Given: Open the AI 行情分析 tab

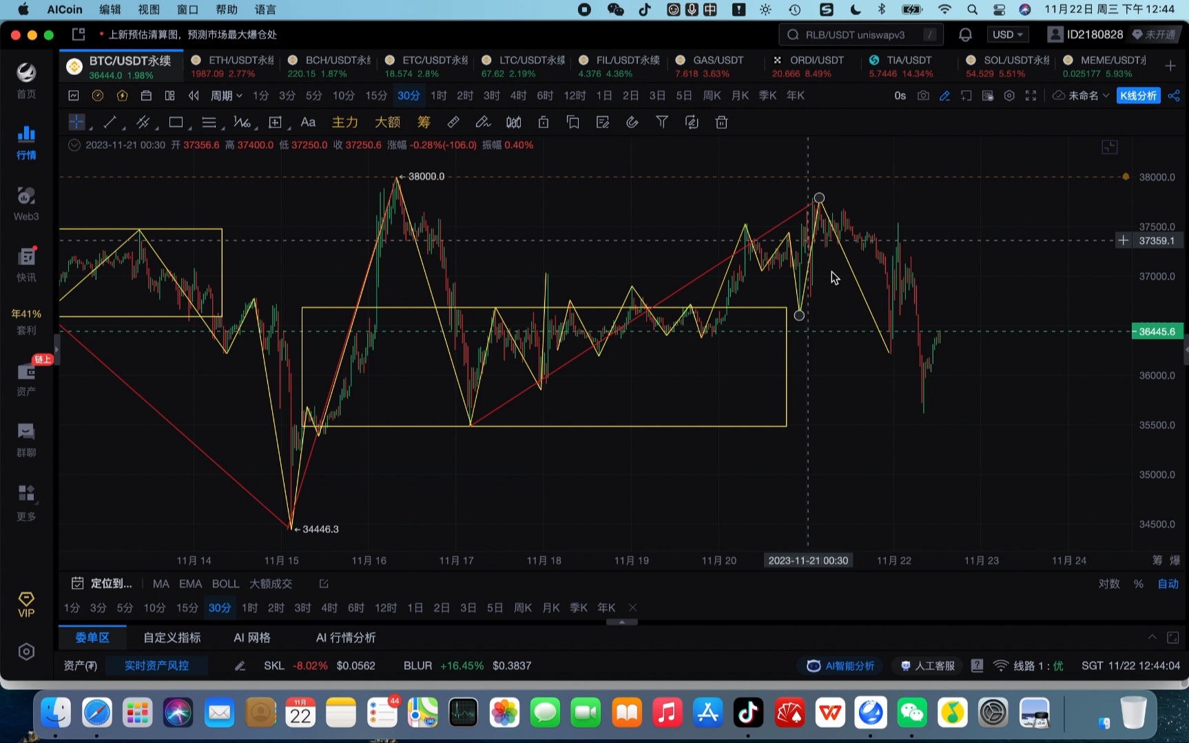Looking at the screenshot, I should click(x=346, y=638).
